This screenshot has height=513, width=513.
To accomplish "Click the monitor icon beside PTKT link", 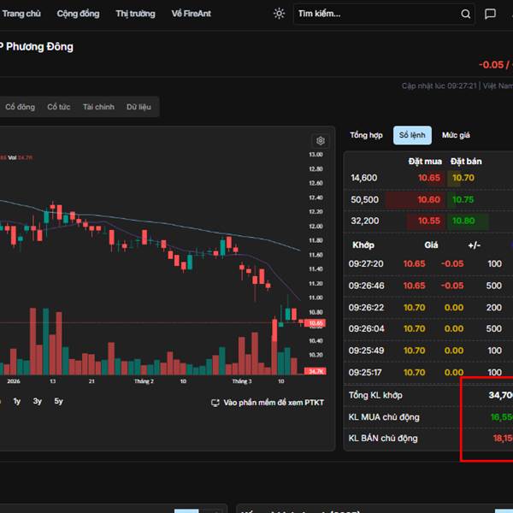I will pos(215,402).
